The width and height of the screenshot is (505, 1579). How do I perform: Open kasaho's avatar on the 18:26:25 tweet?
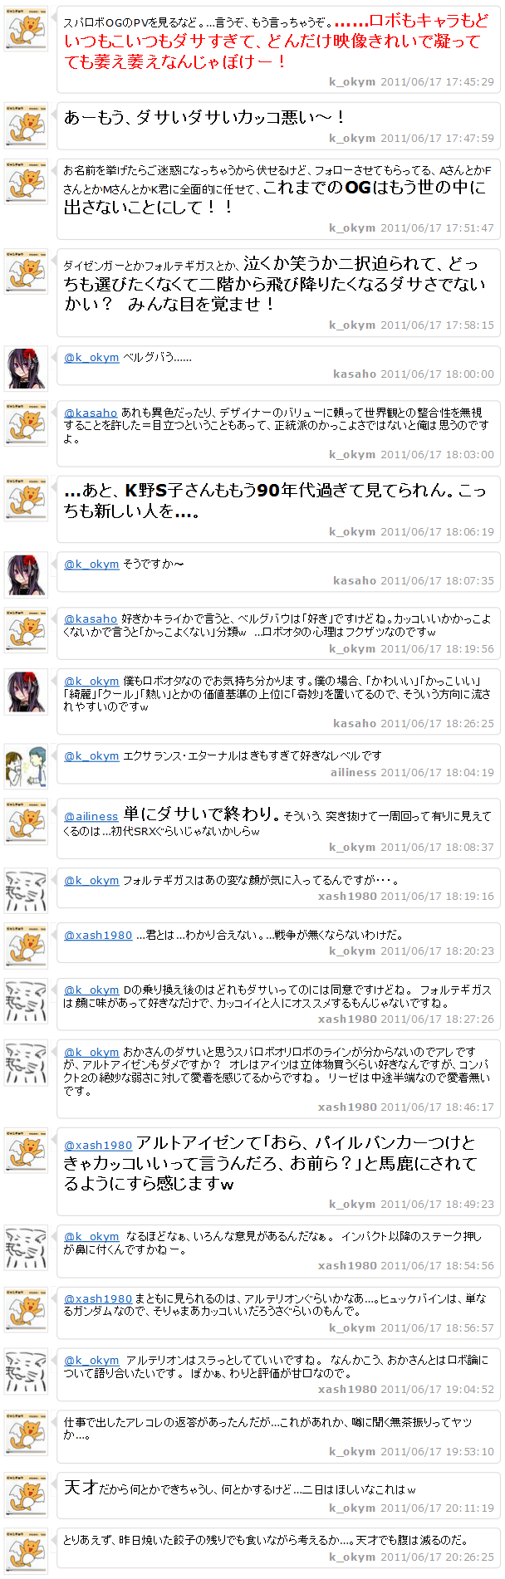pyautogui.click(x=26, y=692)
